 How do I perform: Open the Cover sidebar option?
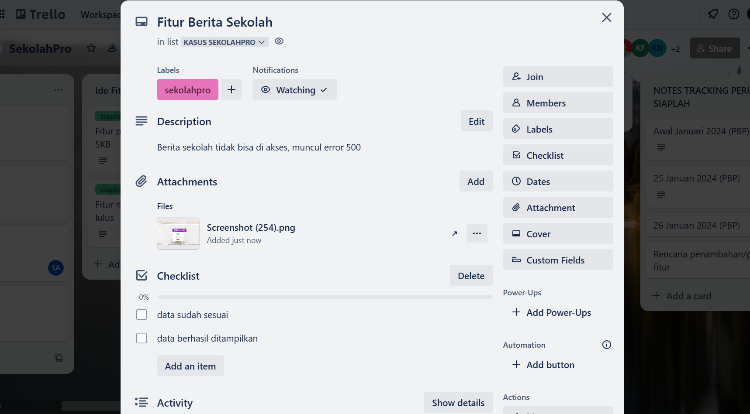(x=558, y=234)
